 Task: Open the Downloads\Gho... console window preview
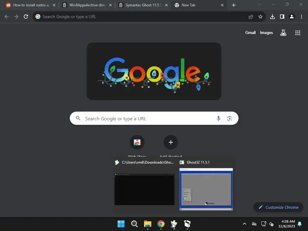pyautogui.click(x=145, y=189)
